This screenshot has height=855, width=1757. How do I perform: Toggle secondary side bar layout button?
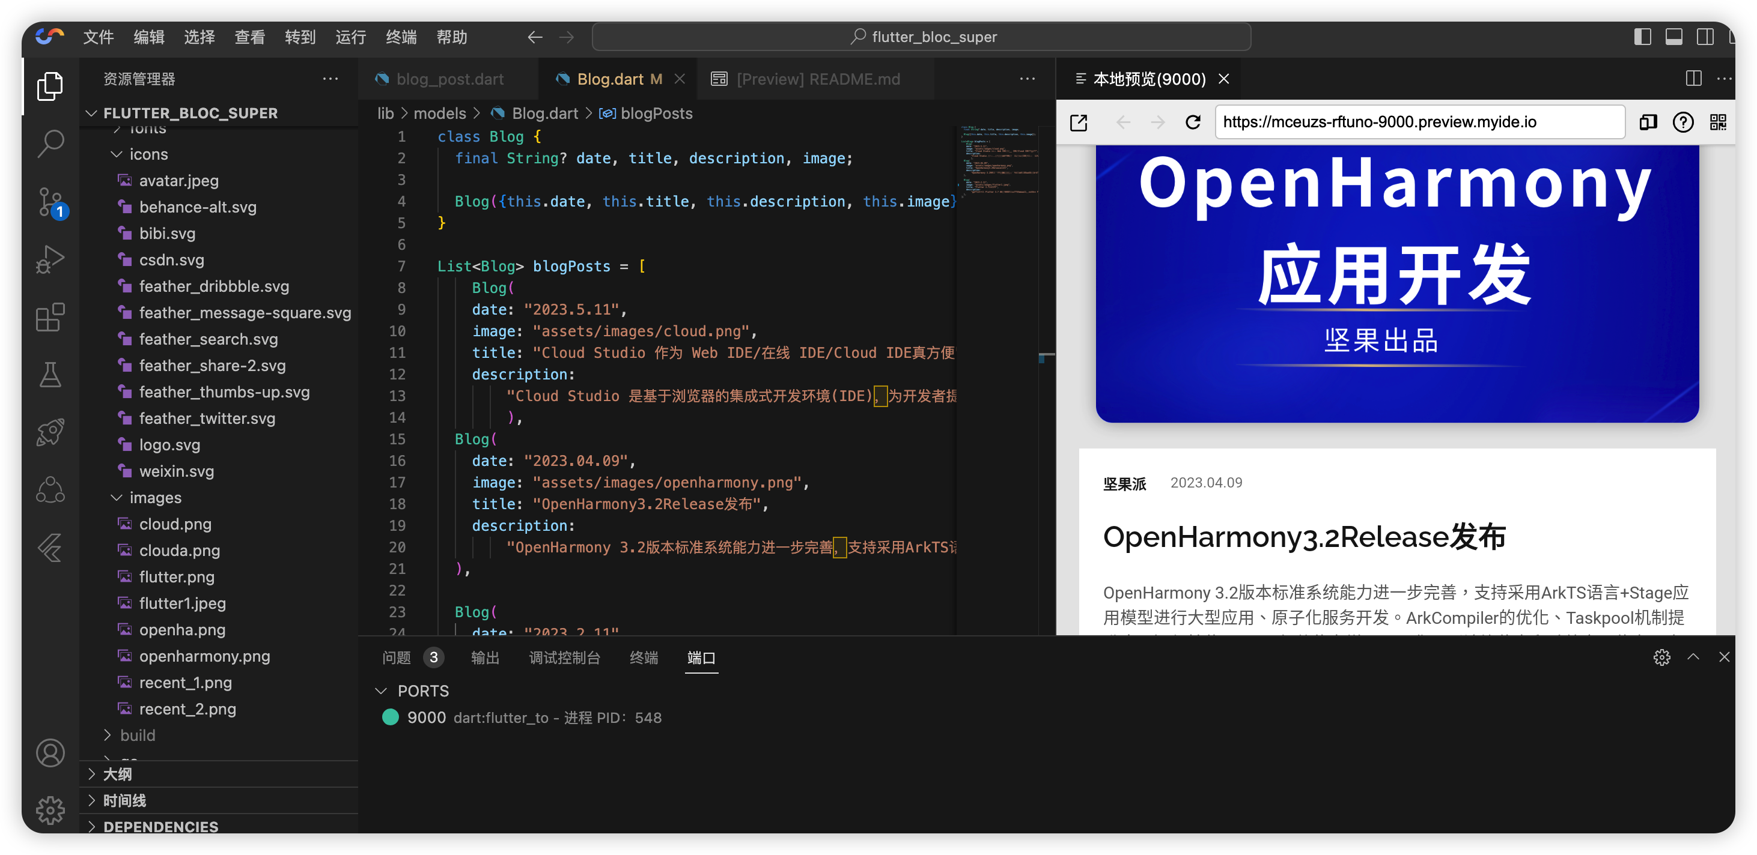tap(1705, 37)
